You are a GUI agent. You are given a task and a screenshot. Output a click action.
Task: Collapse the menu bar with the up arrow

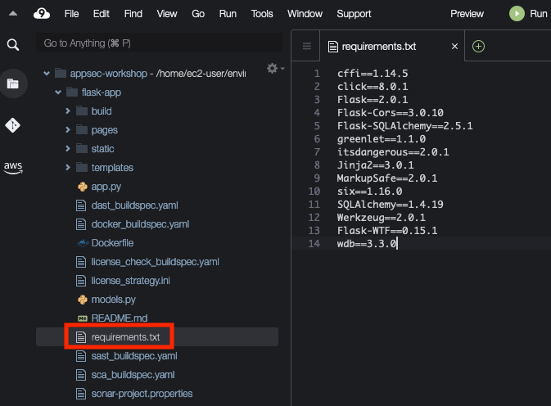click(13, 14)
